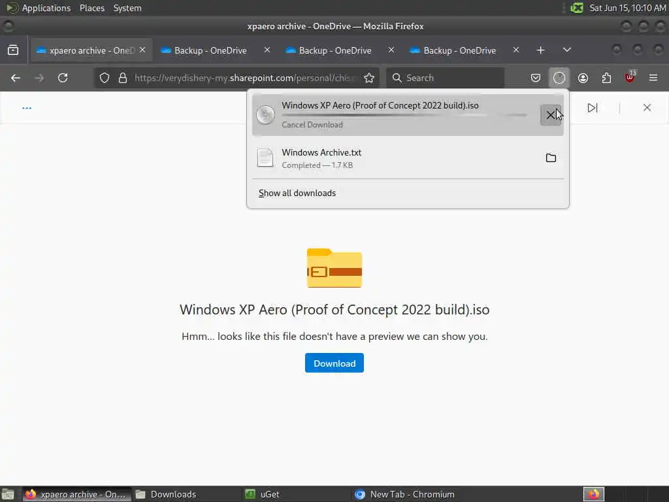Open Show all downloads link
Screen dimensions: 669x502
[297, 193]
